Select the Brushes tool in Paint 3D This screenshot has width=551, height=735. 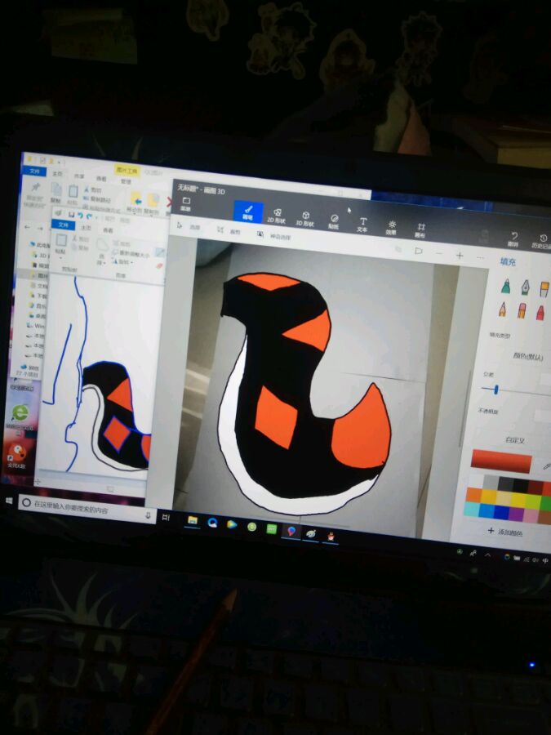tap(248, 212)
